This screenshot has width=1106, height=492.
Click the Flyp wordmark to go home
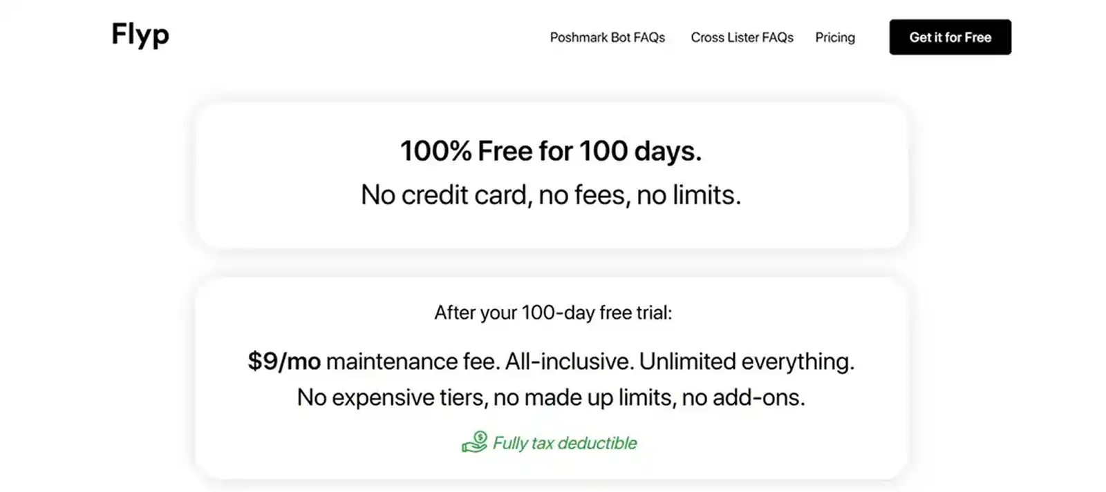pyautogui.click(x=139, y=35)
